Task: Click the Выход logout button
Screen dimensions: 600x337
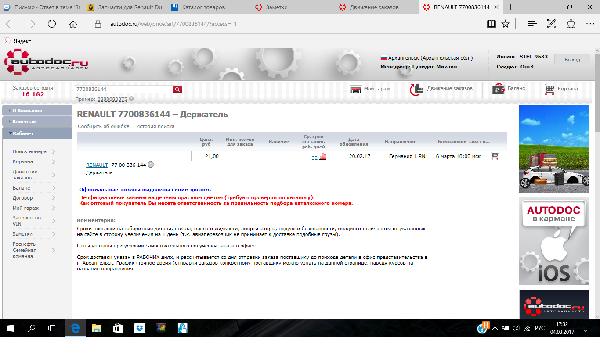Action: pyautogui.click(x=572, y=60)
